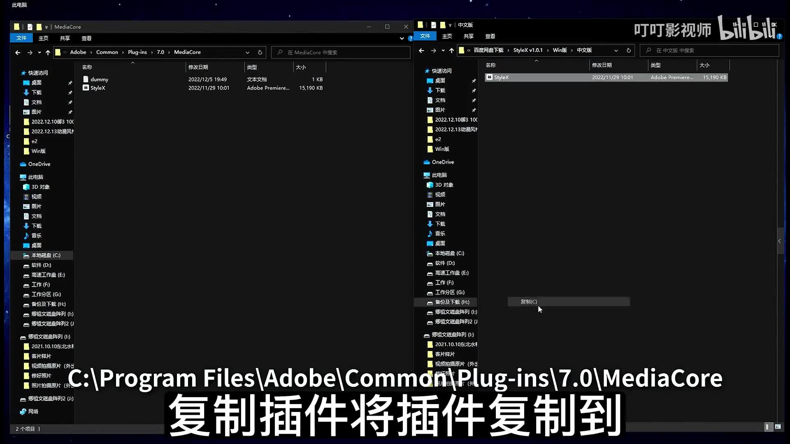Click Plug-ins in the breadcrumb path
790x444 pixels.
[x=137, y=52]
